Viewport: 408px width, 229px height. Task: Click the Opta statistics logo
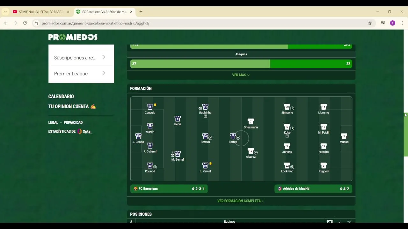(x=84, y=131)
